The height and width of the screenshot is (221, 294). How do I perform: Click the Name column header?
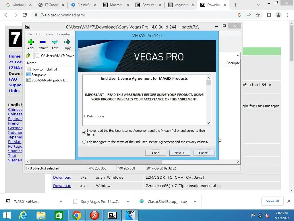(48, 63)
